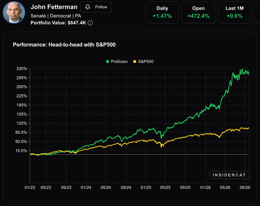The image size is (260, 206).
Task: Click the 09/25 x-axis date label
Action: coord(185,187)
